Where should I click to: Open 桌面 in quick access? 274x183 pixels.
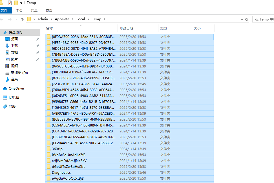[14, 39]
